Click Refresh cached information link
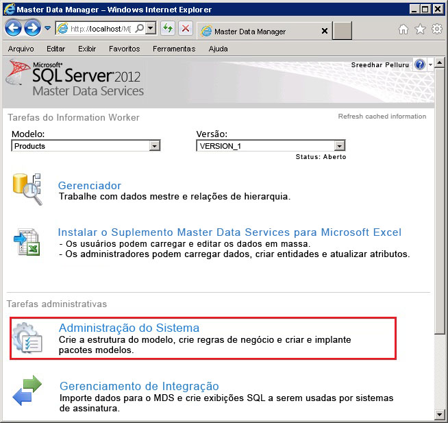 [x=382, y=117]
